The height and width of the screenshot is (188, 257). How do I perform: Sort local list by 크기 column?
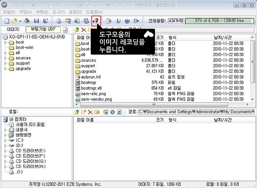(152, 120)
